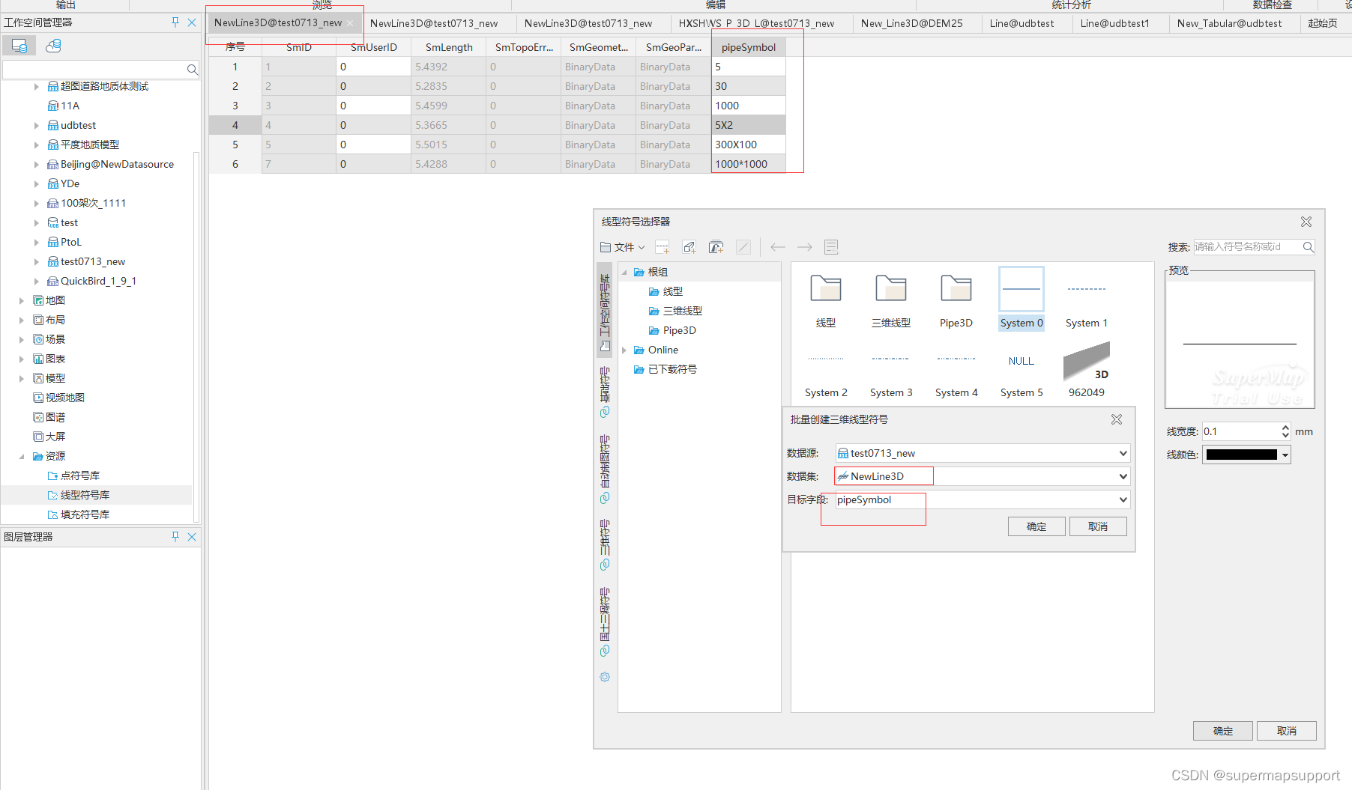Click 取消 in line symbol selector
The image size is (1352, 790).
(1287, 731)
